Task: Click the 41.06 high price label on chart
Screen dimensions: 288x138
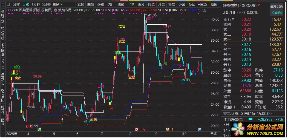Action: pyautogui.click(x=152, y=15)
